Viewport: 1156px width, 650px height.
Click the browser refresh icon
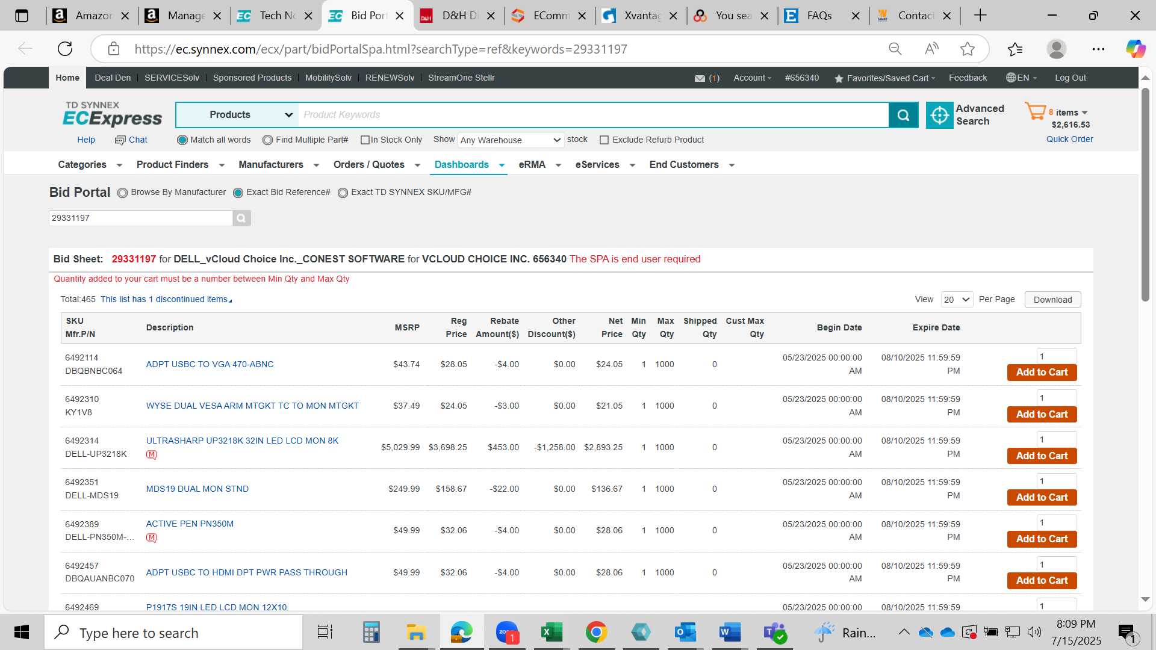[x=65, y=49]
